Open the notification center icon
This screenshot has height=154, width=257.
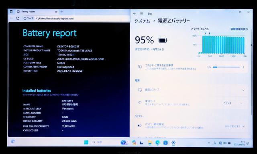point(248,143)
